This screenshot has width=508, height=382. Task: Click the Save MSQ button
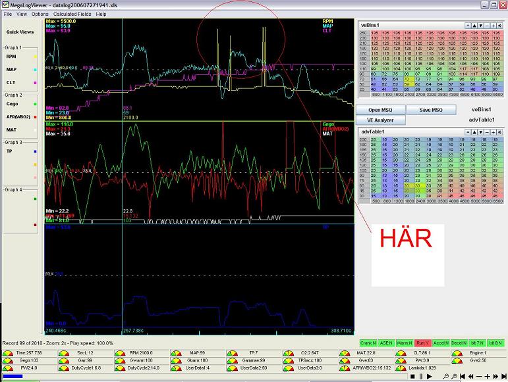tap(431, 110)
